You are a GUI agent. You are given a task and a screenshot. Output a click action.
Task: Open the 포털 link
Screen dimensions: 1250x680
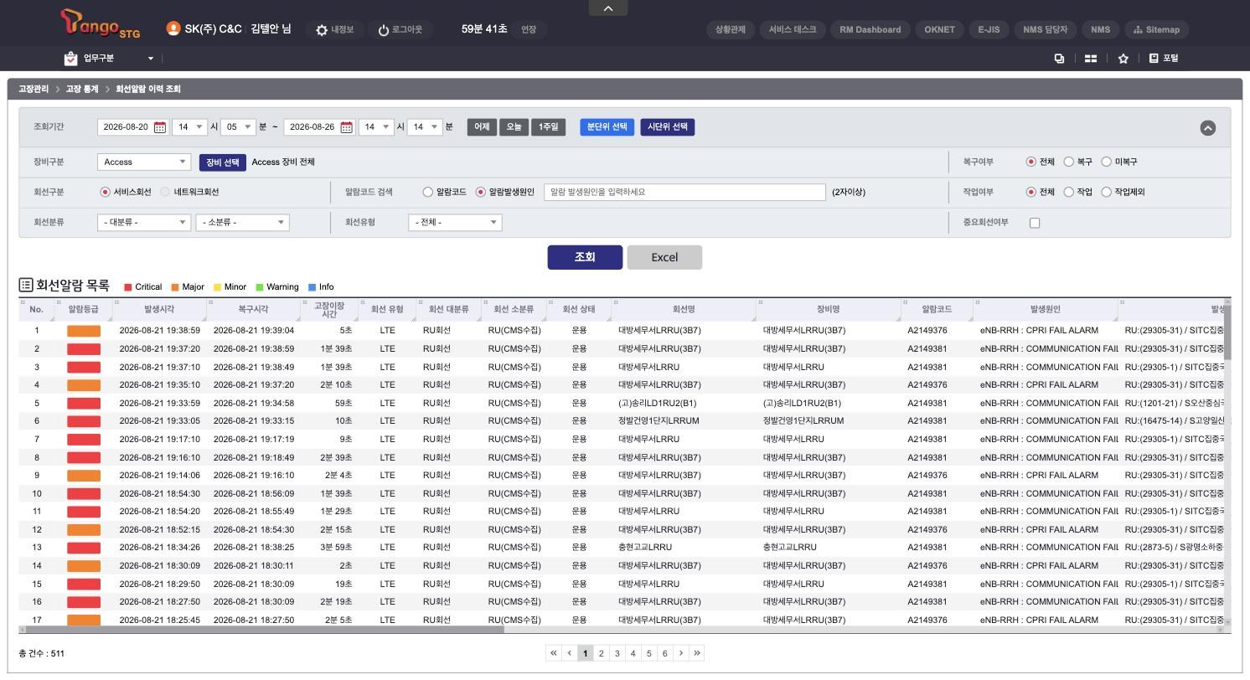click(x=1164, y=59)
